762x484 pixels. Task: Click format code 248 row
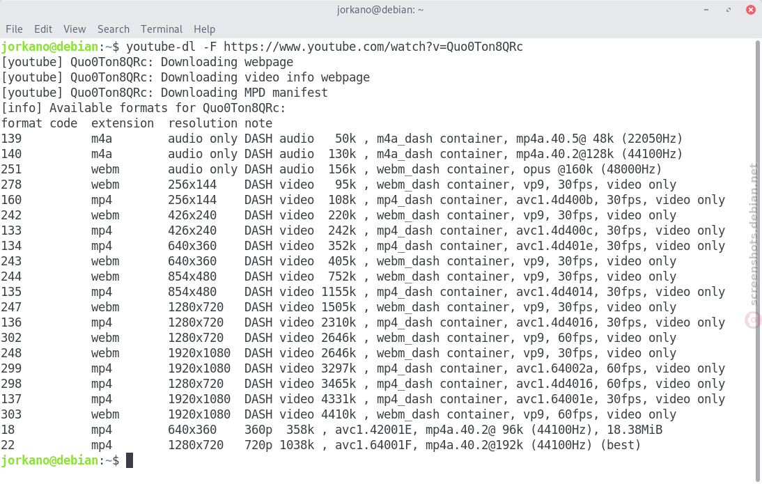(x=339, y=353)
